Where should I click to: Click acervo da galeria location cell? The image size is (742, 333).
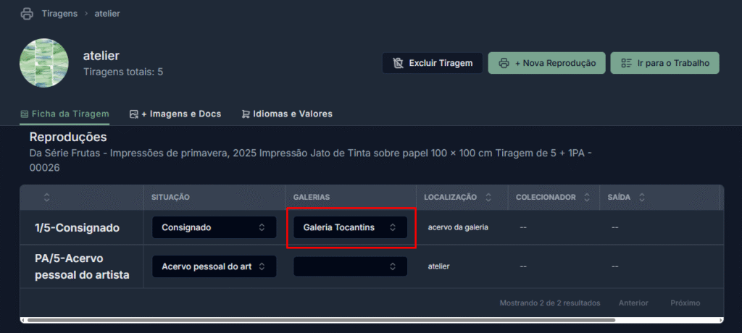tap(458, 227)
